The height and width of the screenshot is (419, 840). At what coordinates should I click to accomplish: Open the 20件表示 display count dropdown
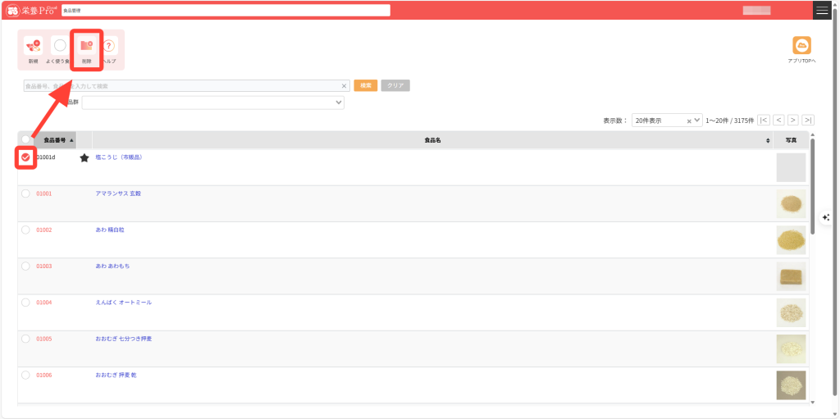click(x=666, y=120)
